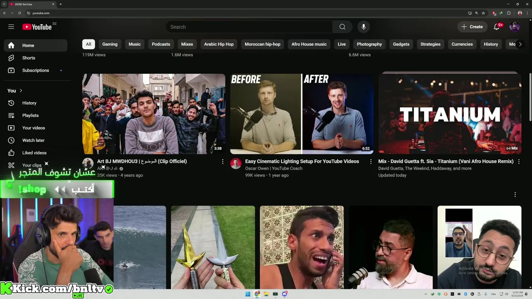The image size is (532, 299).
Task: Go back in the browser
Action: pyautogui.click(x=5, y=13)
